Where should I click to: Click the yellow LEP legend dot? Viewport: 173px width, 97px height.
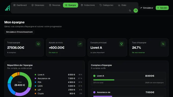click(35, 90)
